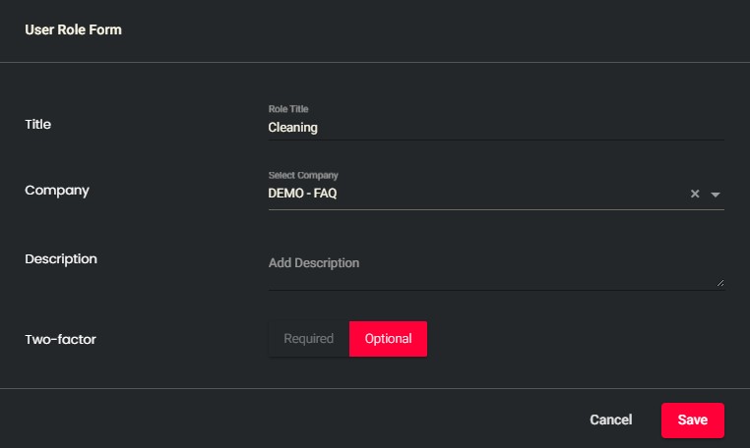Expand the Select Company dropdown arrow

716,195
